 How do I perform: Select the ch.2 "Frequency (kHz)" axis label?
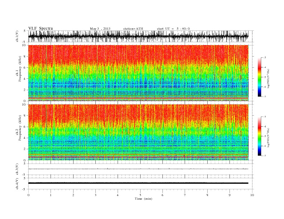(x=20, y=128)
